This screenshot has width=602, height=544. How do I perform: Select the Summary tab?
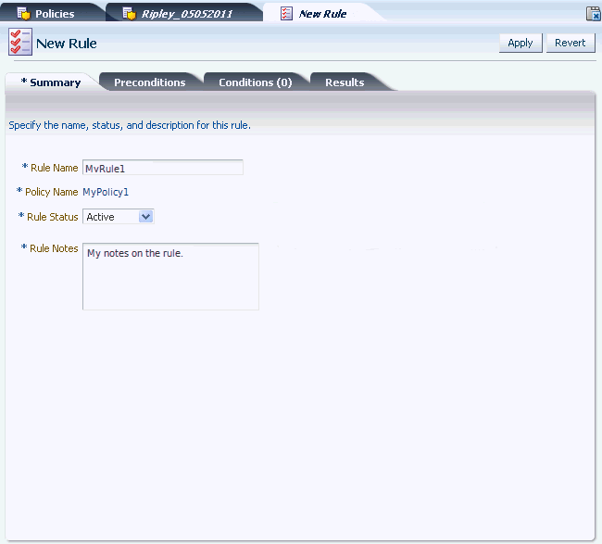pyautogui.click(x=52, y=82)
